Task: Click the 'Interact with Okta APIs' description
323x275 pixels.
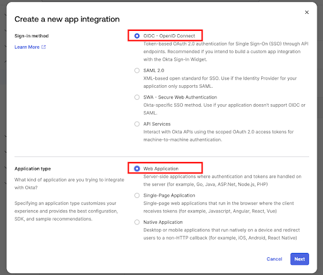Action: click(x=218, y=136)
